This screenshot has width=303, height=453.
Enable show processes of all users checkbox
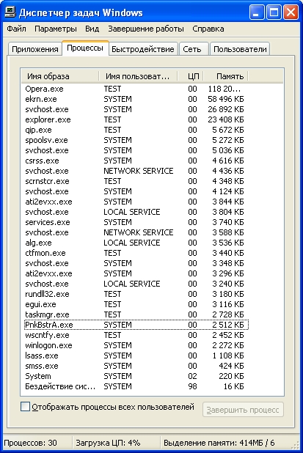[25, 407]
